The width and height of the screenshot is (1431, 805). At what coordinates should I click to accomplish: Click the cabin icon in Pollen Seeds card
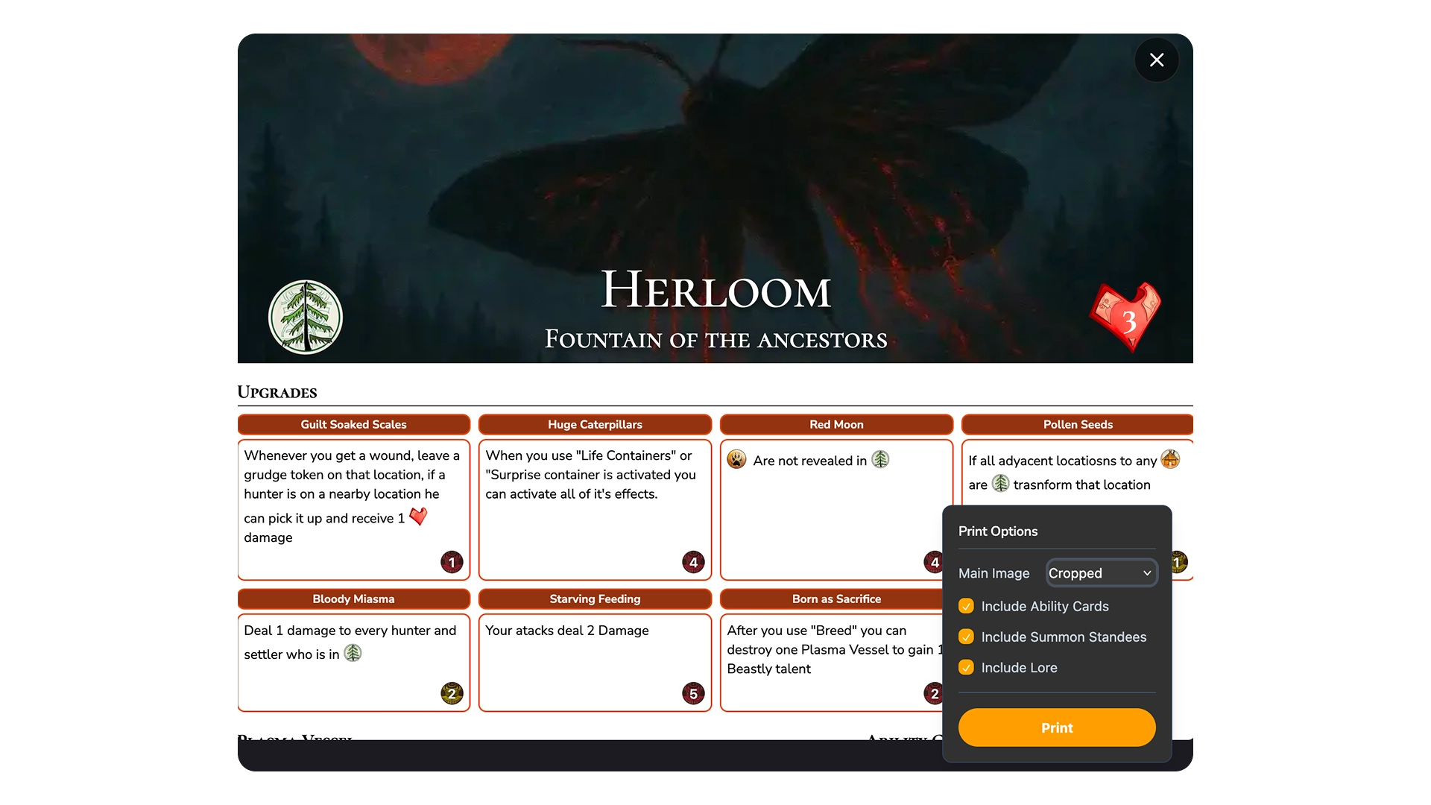(x=1170, y=459)
